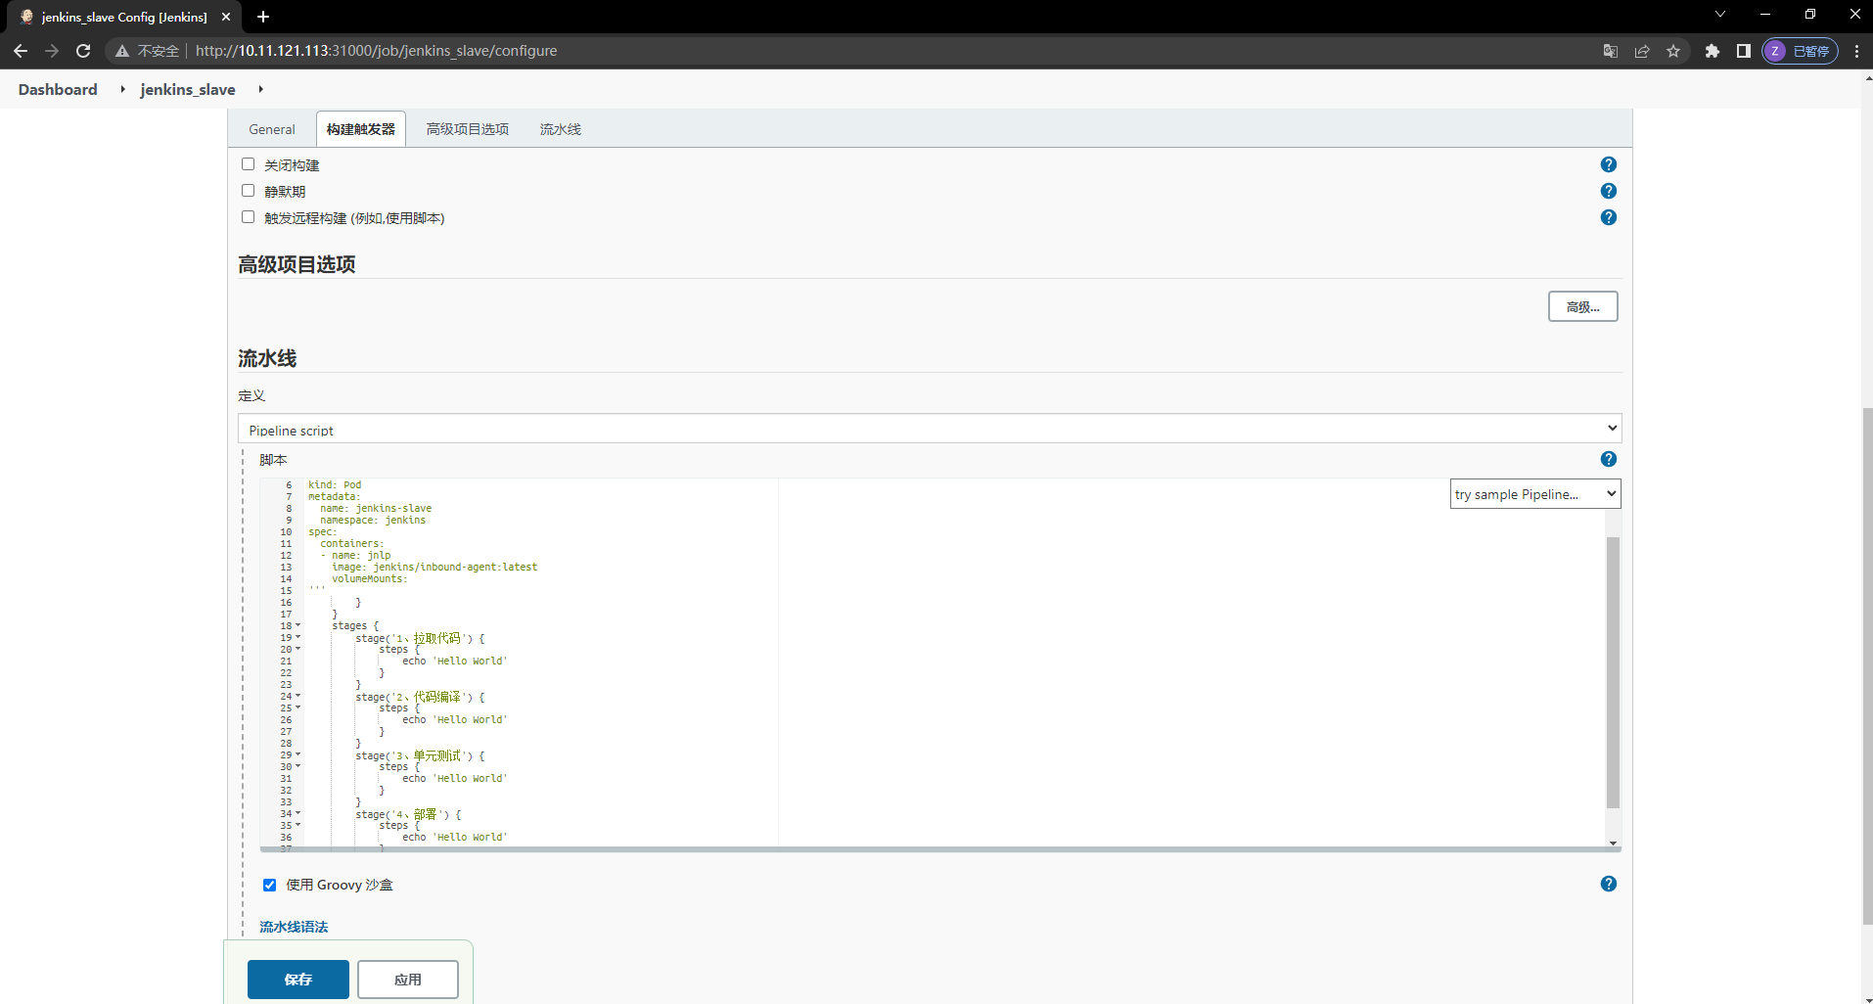Switch to General tab
The image size is (1873, 1004).
tap(272, 129)
